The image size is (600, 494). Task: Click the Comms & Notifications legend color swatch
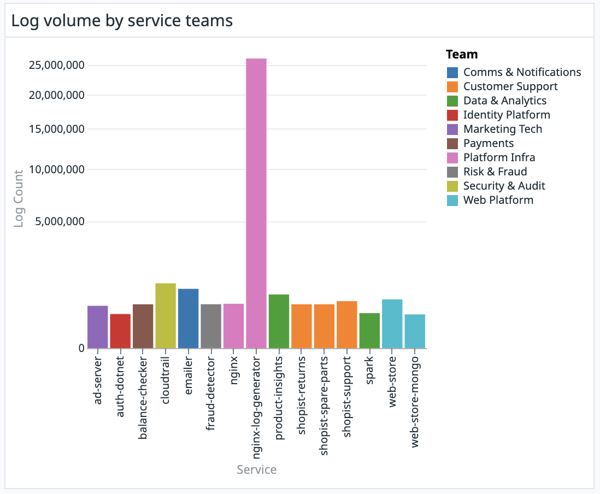(452, 72)
